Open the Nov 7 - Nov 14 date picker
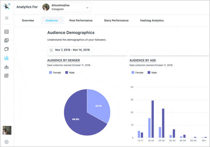210x147 pixels. coord(70,50)
